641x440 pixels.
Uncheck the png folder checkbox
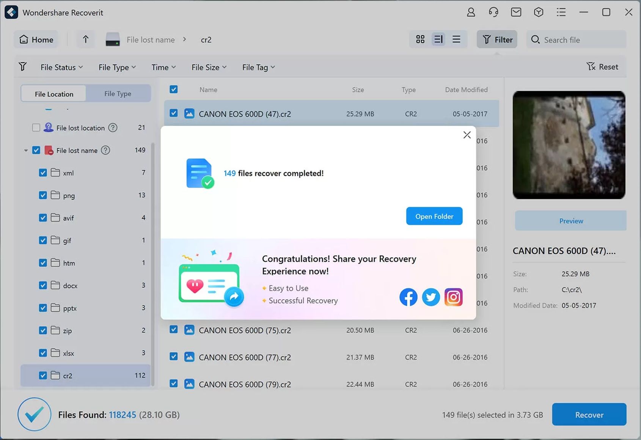43,195
